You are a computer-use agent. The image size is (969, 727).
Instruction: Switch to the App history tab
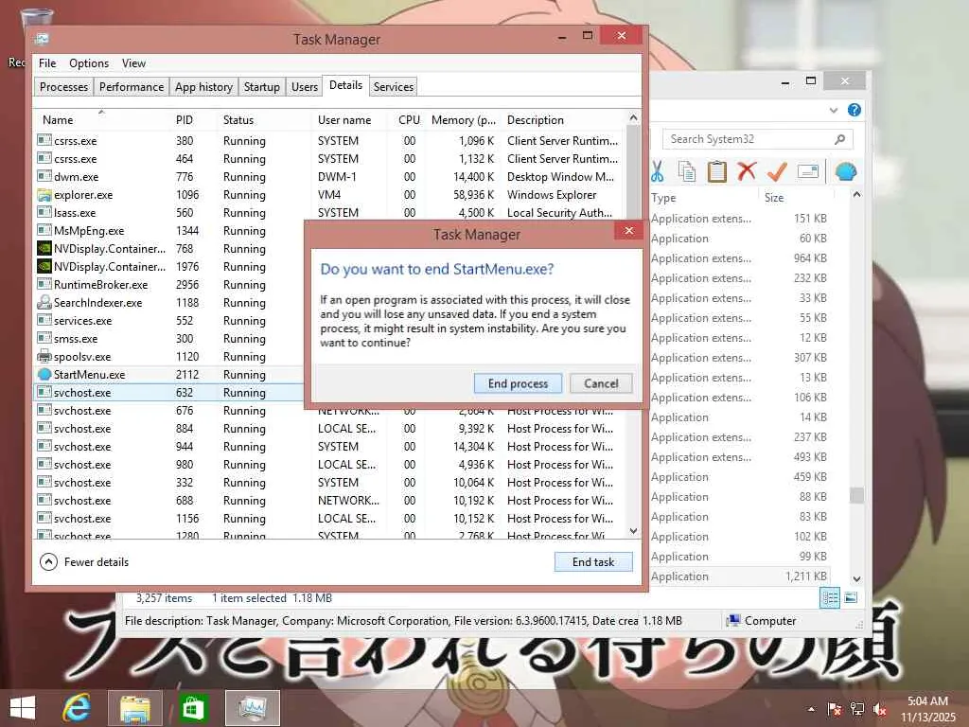coord(203,86)
